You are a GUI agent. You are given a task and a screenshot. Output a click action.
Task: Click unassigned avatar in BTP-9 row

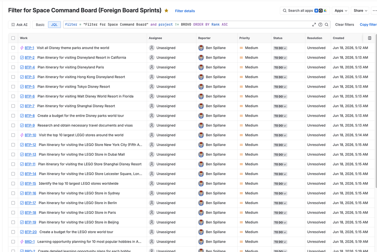coord(152,125)
